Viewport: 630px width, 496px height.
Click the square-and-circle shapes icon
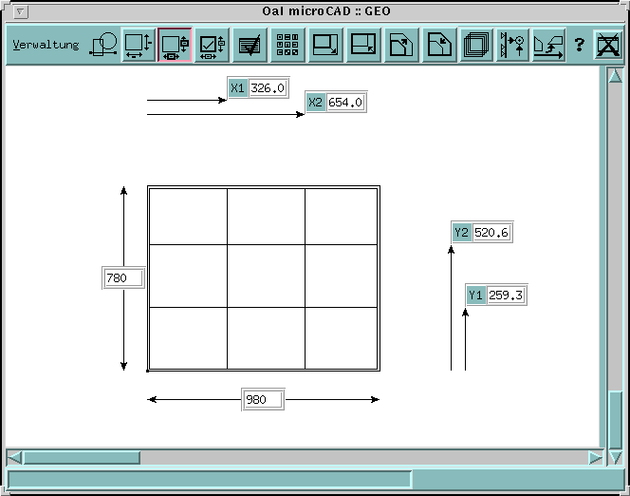coord(103,45)
